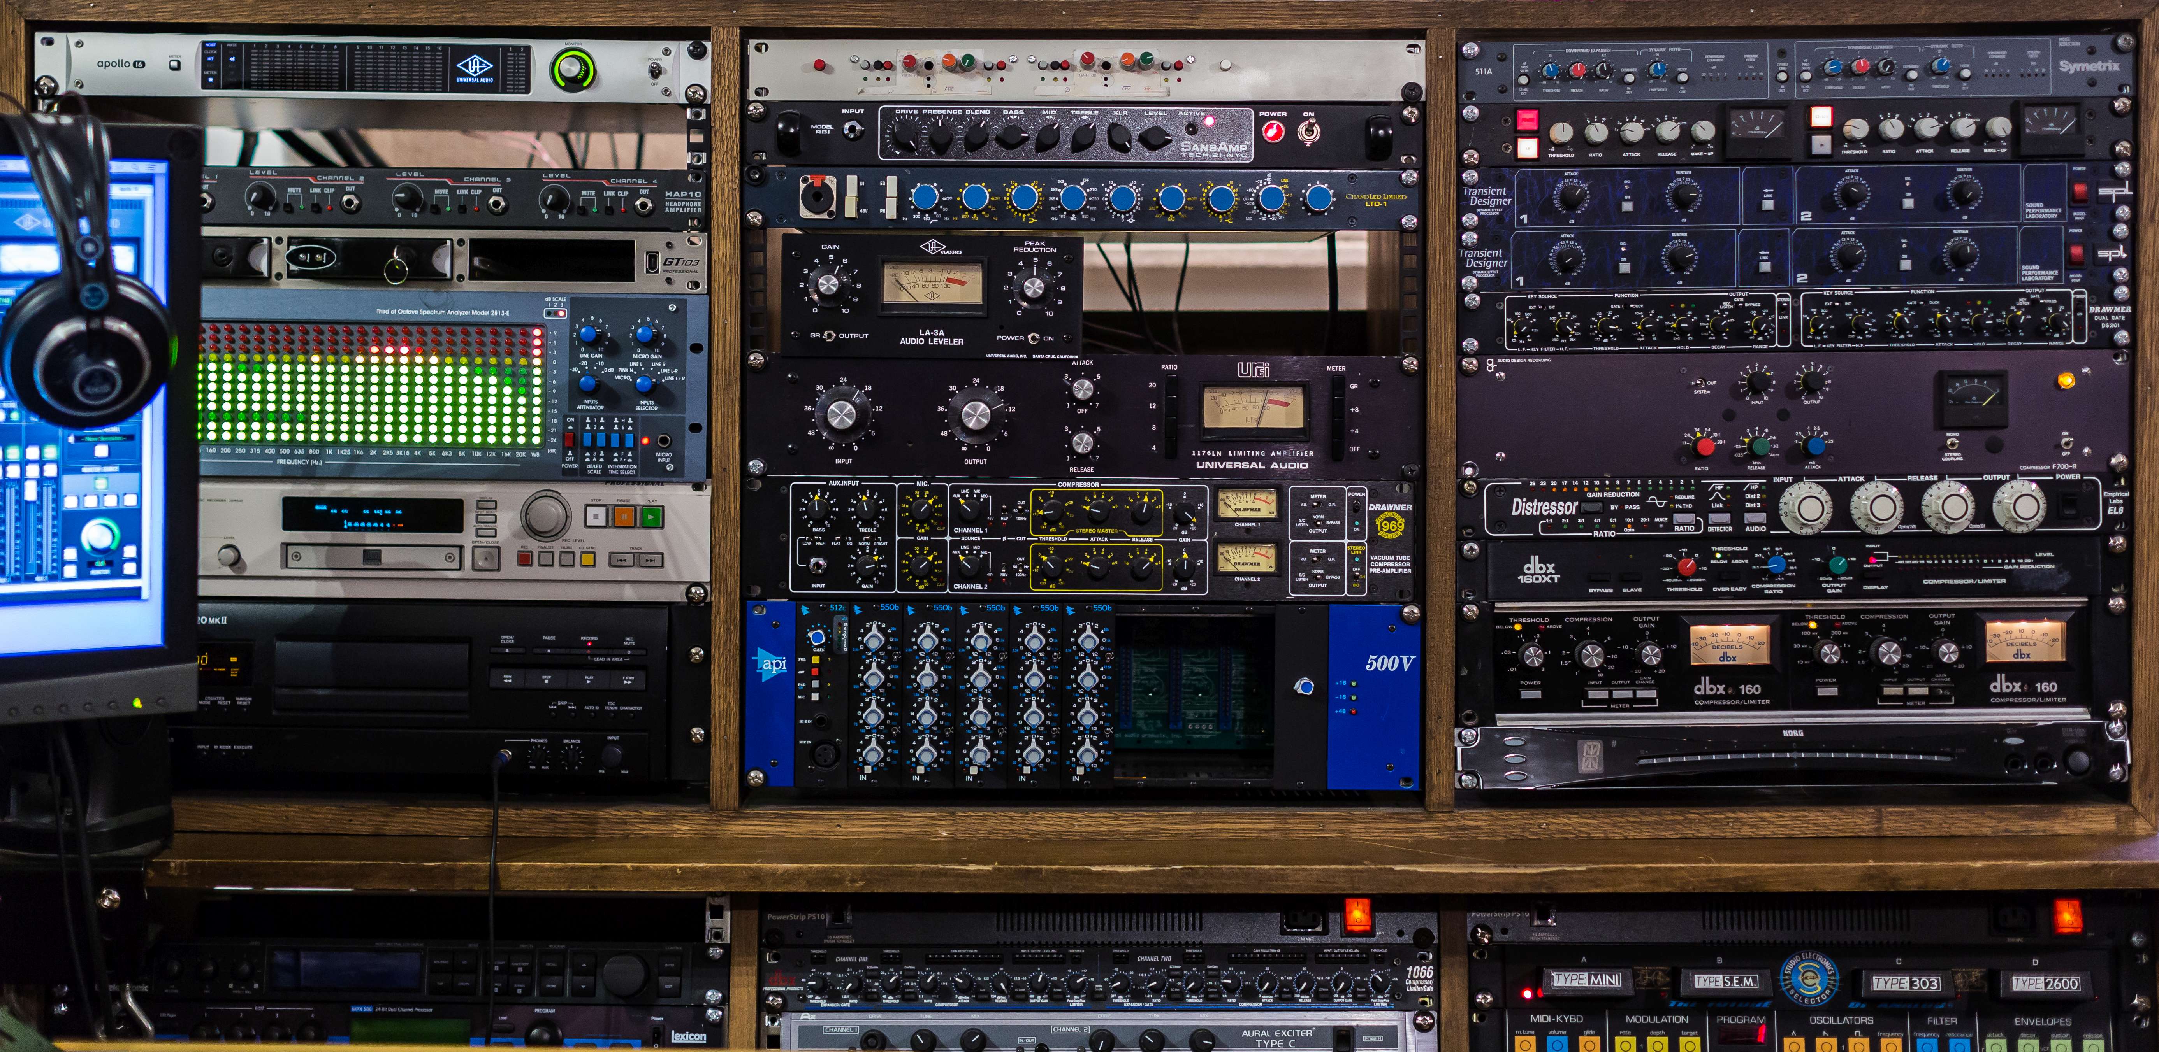Click the blue knob on the API 500V

click(x=1304, y=686)
